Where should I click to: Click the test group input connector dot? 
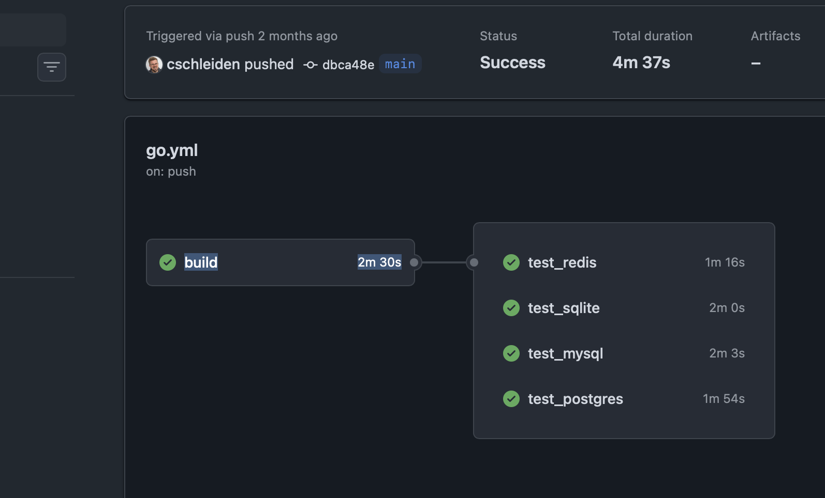pyautogui.click(x=474, y=262)
